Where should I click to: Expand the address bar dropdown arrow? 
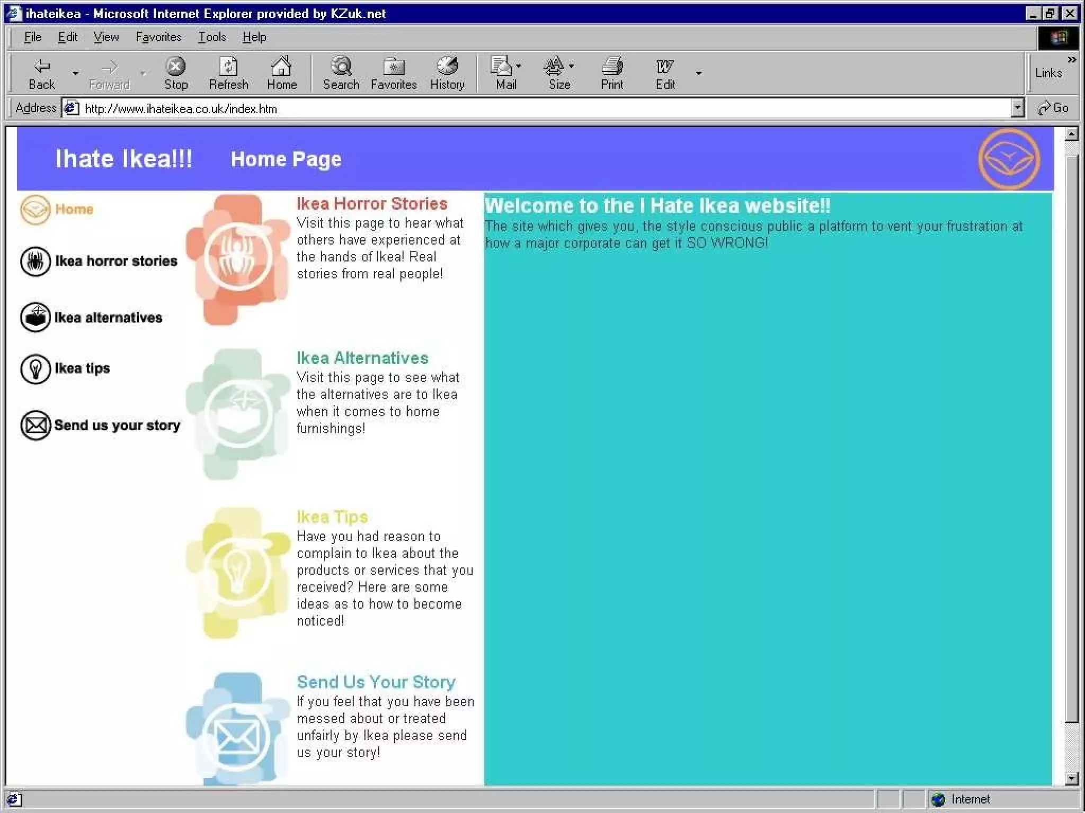[x=1017, y=108]
